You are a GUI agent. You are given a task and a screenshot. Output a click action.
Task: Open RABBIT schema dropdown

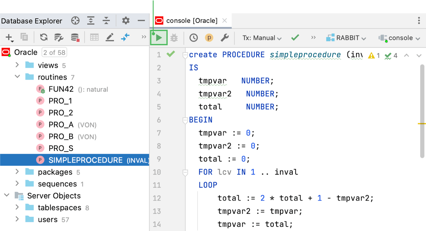point(346,38)
